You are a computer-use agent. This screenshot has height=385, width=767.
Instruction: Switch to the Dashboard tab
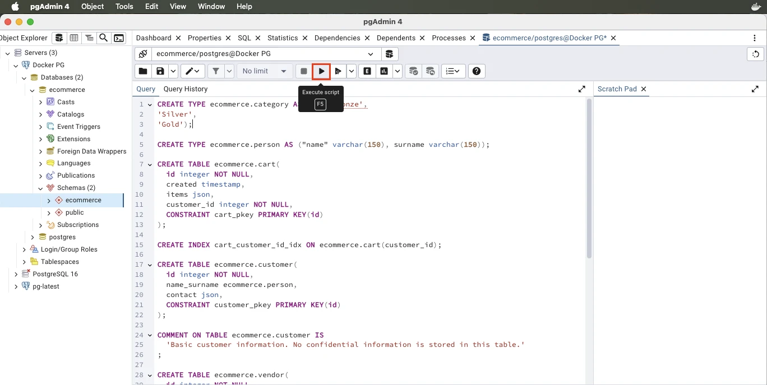click(x=154, y=38)
